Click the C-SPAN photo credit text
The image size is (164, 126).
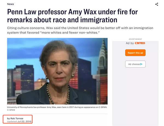click(11, 110)
